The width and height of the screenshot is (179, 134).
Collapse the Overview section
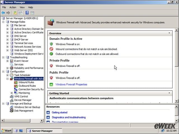(169, 33)
